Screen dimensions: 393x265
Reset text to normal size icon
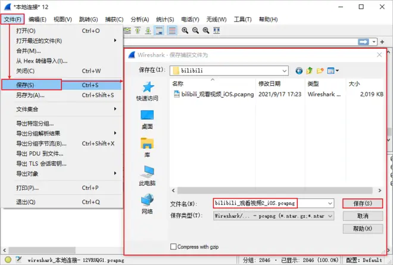pos(206,30)
